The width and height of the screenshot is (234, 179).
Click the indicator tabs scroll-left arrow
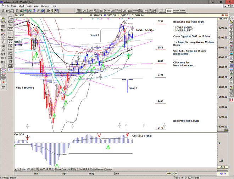[16, 169]
